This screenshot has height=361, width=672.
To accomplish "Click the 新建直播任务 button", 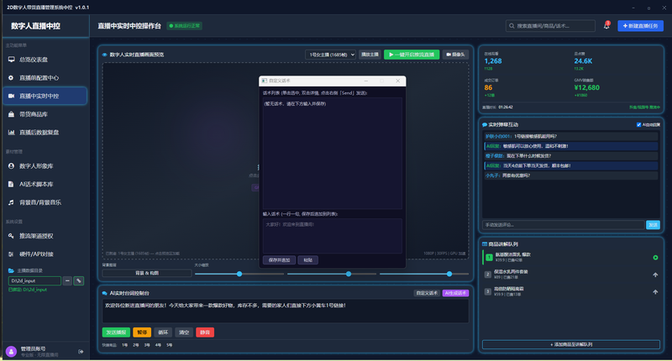I will coord(640,26).
